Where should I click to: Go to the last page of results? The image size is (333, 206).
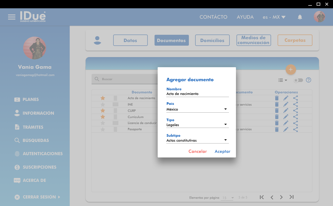pyautogui.click(x=292, y=197)
